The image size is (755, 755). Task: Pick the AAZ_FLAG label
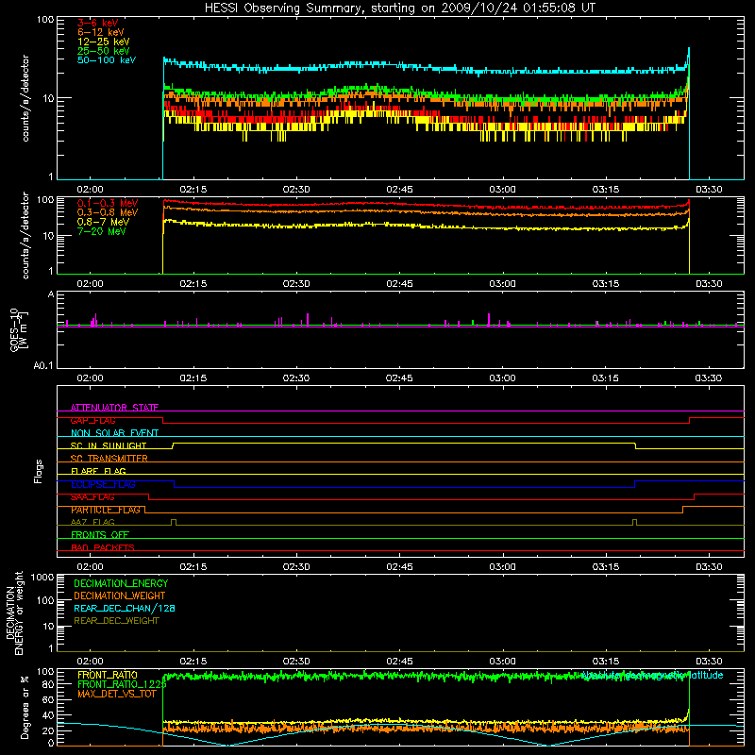pos(92,522)
